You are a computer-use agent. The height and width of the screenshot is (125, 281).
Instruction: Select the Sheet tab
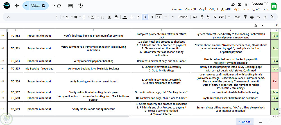[x=245, y=122]
